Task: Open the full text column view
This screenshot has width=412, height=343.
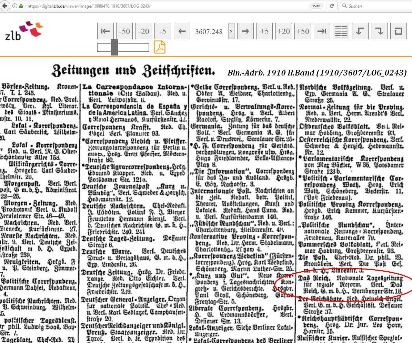Action: click(x=341, y=31)
